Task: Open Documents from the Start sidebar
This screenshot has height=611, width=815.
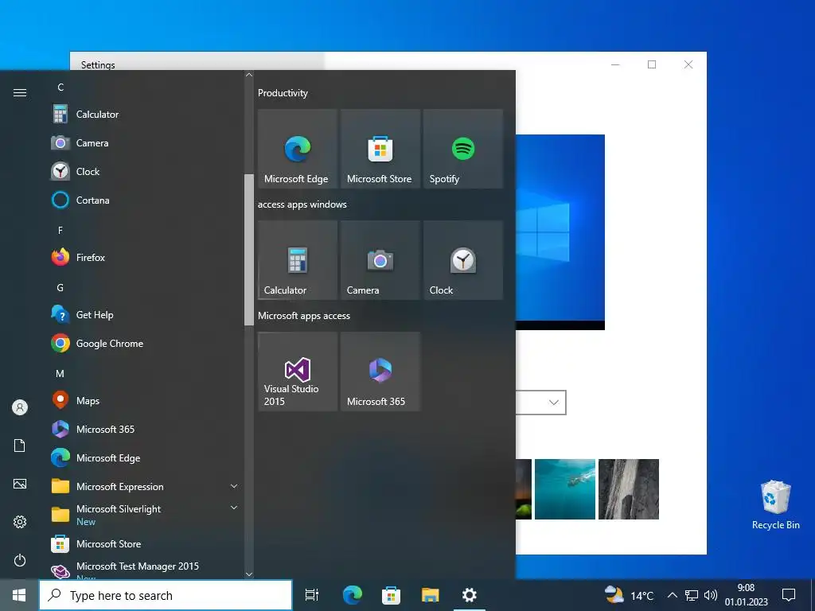Action: [20, 446]
